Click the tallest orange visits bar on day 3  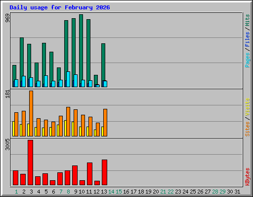pyautogui.click(x=31, y=113)
